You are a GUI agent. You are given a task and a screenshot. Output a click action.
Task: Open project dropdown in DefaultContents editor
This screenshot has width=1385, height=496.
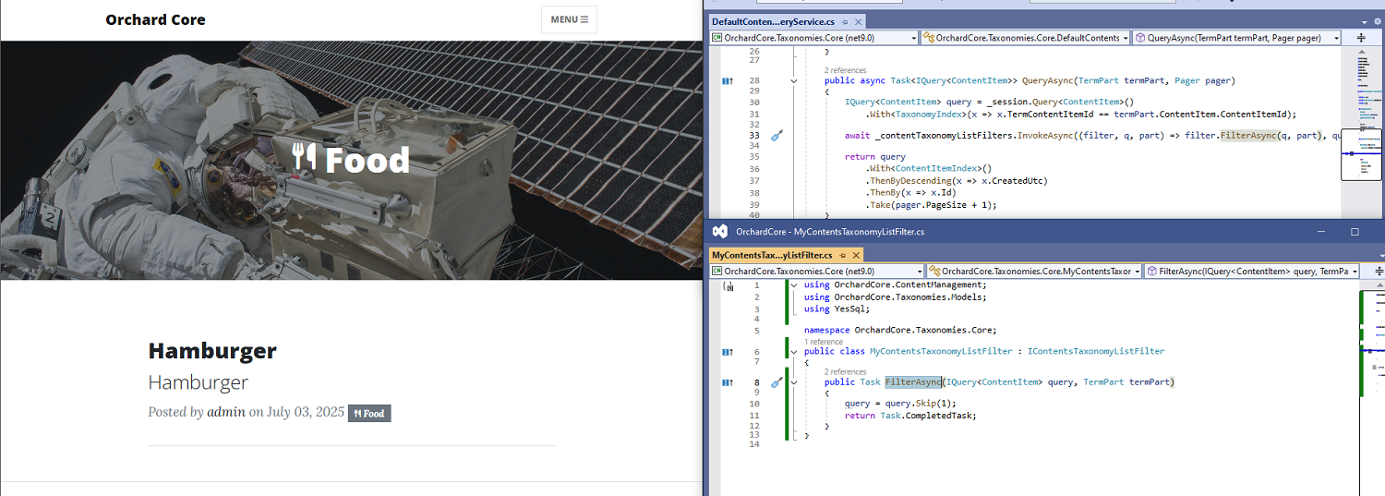click(813, 38)
